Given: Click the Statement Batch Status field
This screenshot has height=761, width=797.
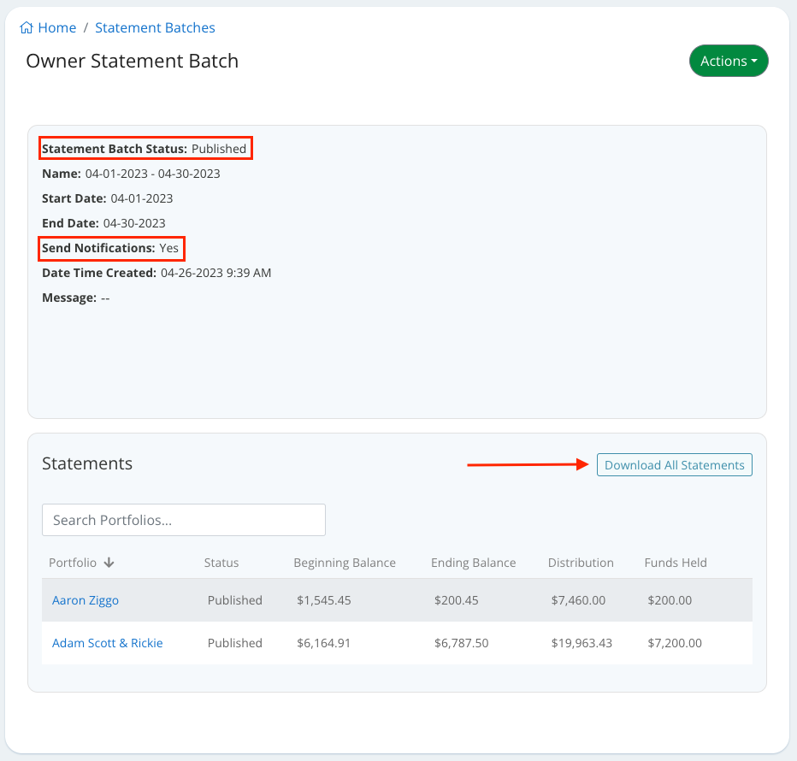Looking at the screenshot, I should click(145, 148).
